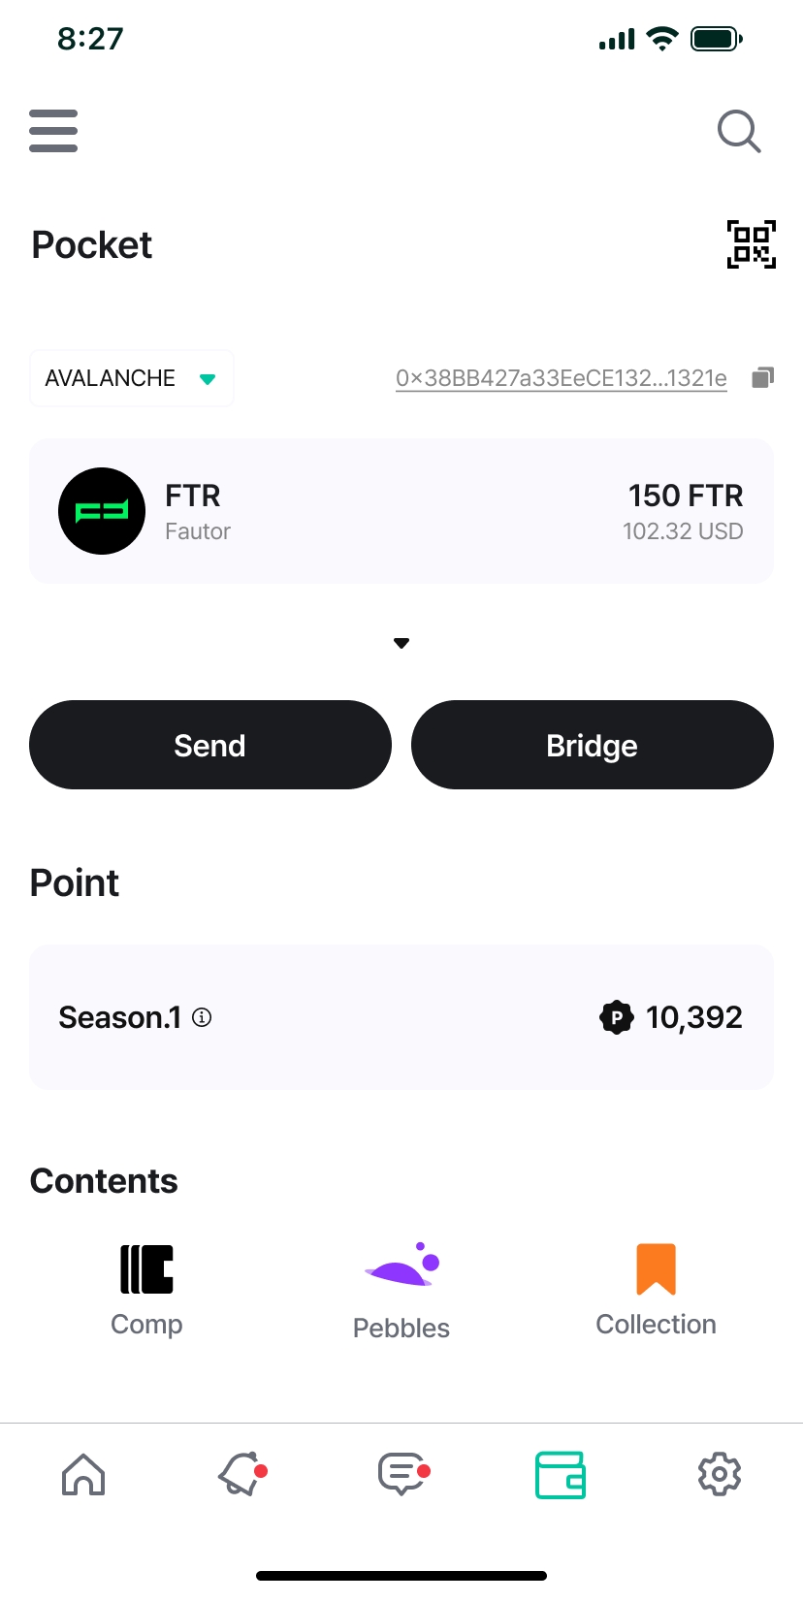The width and height of the screenshot is (803, 1602).
Task: Open the chat messages tab
Action: click(x=401, y=1475)
